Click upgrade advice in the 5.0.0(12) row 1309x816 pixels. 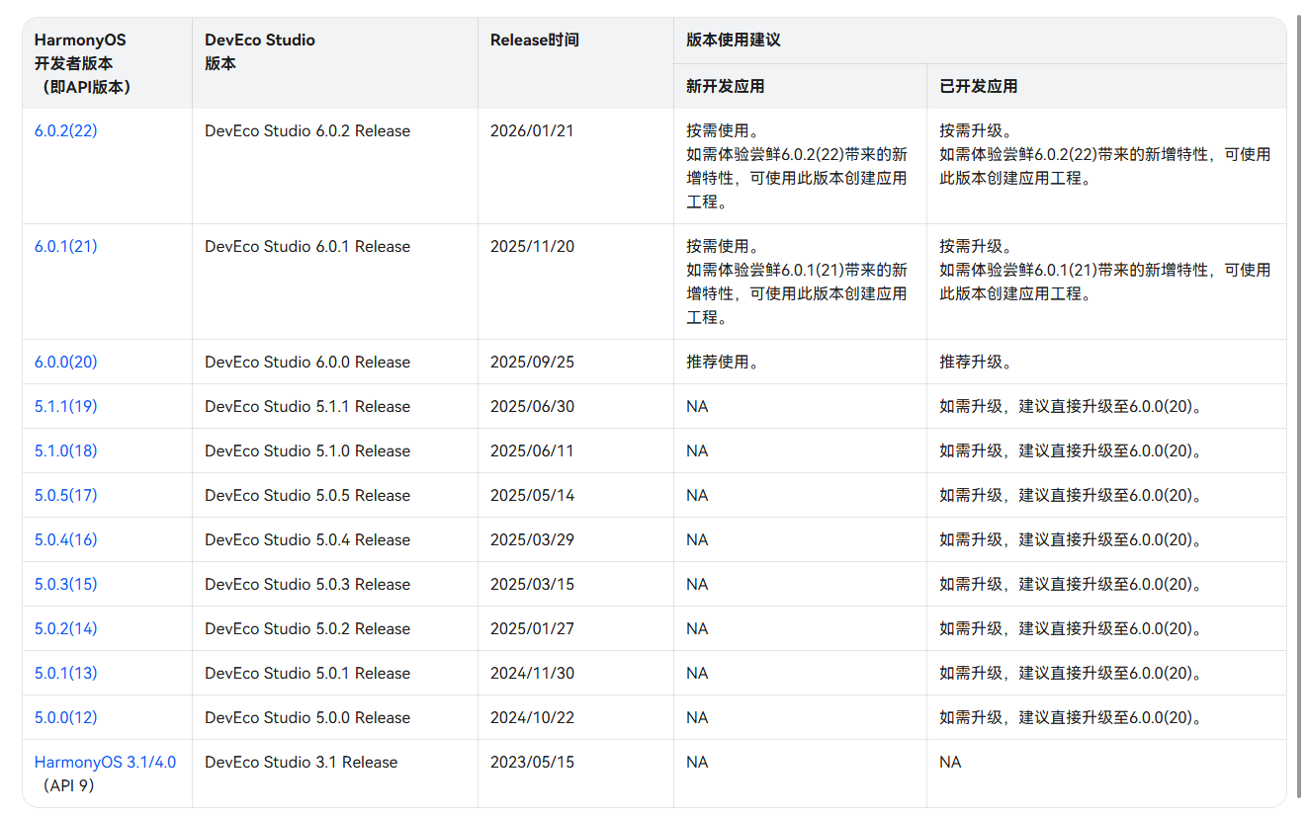[x=1072, y=717]
